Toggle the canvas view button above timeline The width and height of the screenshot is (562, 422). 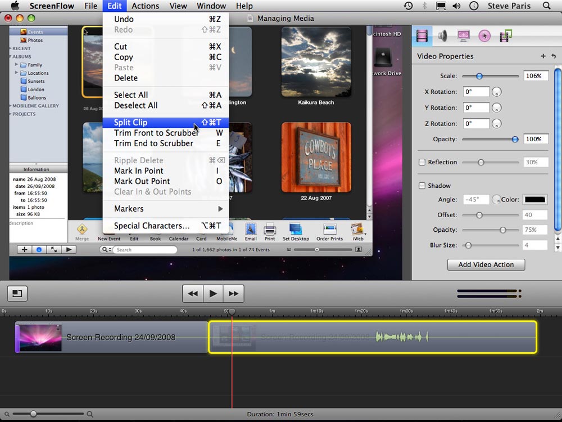pyautogui.click(x=17, y=293)
